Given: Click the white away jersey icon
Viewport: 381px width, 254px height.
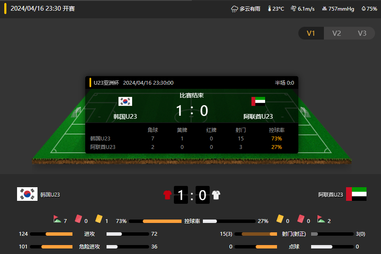Looking at the screenshot, I should [x=216, y=195].
